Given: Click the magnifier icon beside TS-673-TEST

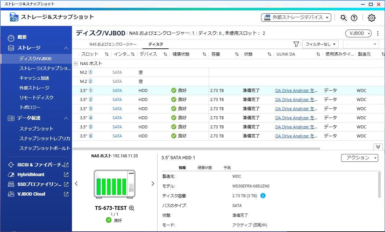Looking at the screenshot, I should coord(131,208).
